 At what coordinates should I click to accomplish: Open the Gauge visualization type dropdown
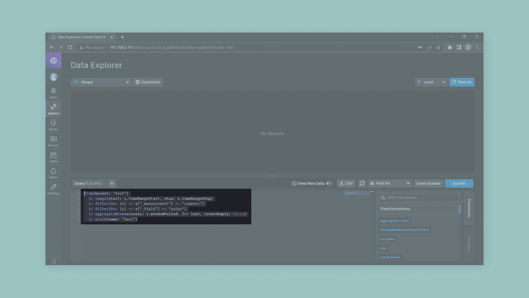point(101,82)
